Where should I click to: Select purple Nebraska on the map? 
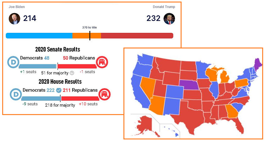pyautogui.click(x=190, y=84)
